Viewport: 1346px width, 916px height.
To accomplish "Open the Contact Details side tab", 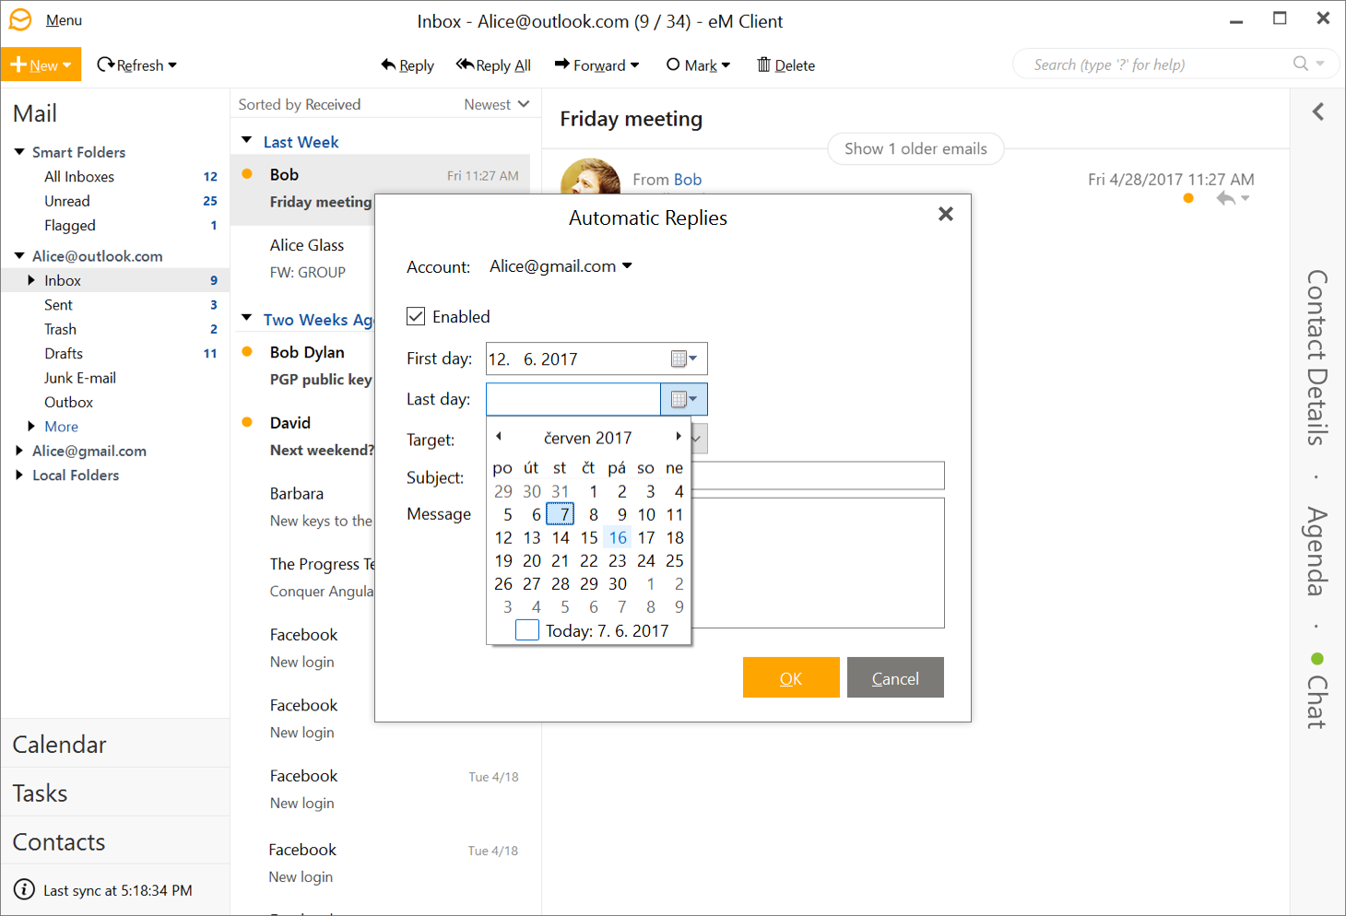I will pos(1317,358).
